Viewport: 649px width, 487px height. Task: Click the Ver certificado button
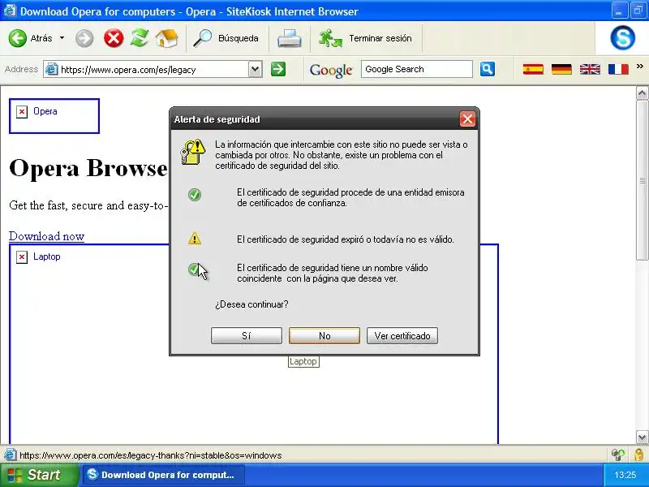(x=402, y=335)
